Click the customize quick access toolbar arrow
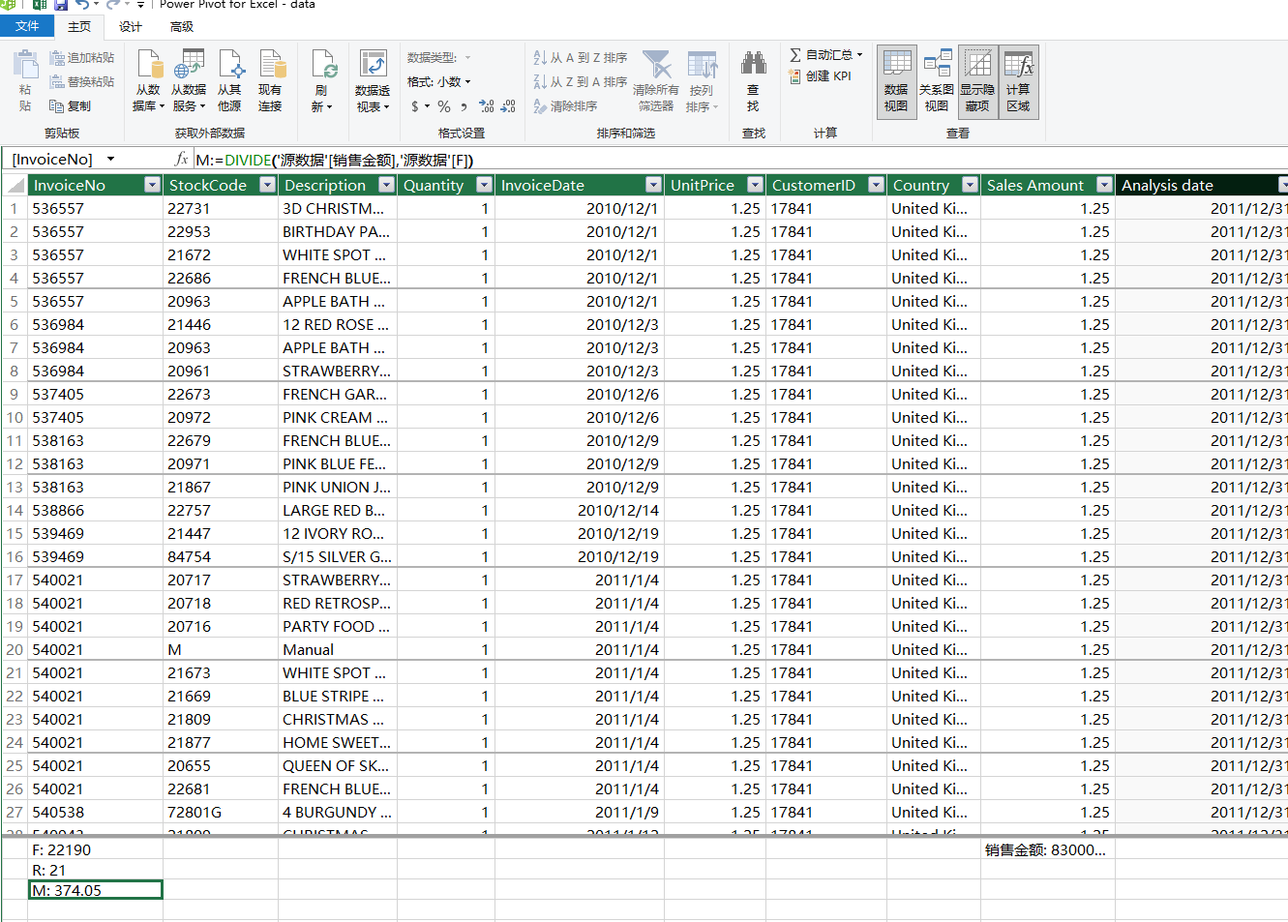Image resolution: width=1288 pixels, height=922 pixels. point(140,5)
